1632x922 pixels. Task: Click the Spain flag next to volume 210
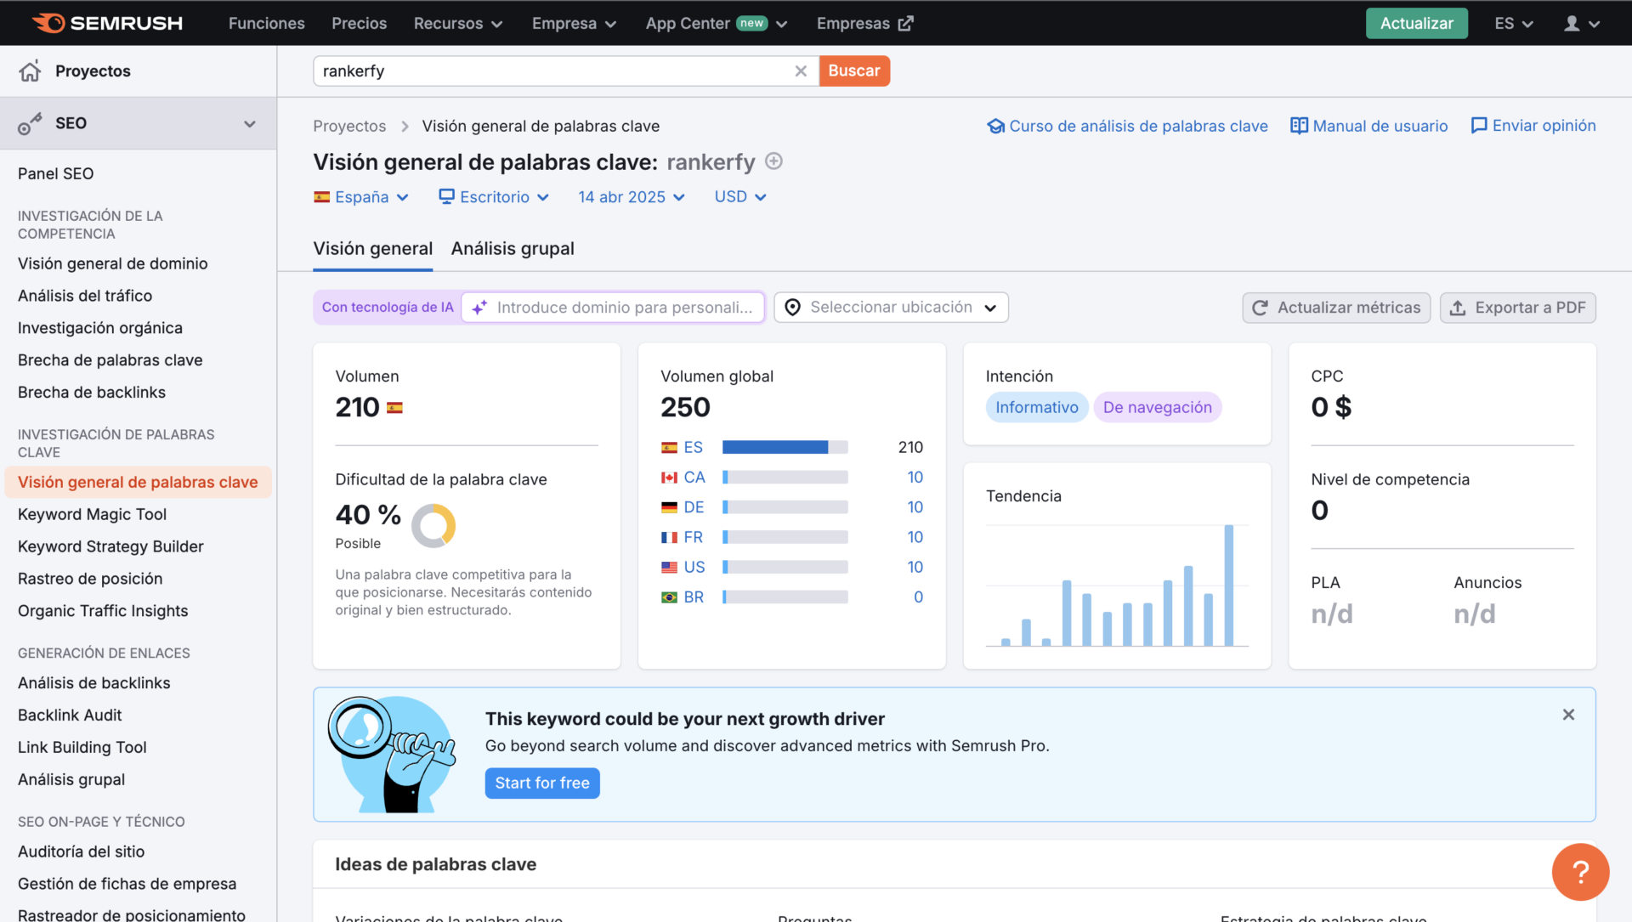pos(394,408)
